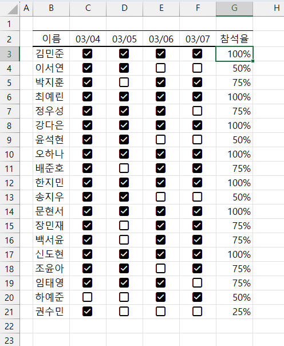Select column F header

point(198,9)
